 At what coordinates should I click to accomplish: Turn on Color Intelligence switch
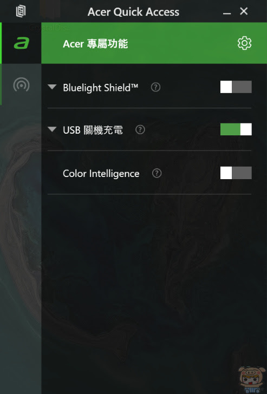coord(236,173)
